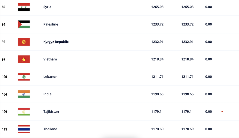
Task: Select the Lebanon country name
Action: coord(50,77)
